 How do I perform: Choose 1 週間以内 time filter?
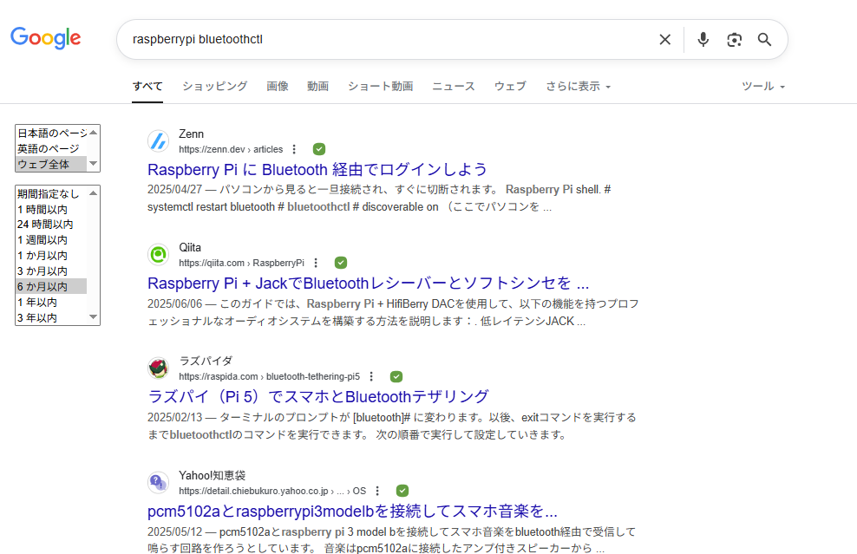[51, 240]
